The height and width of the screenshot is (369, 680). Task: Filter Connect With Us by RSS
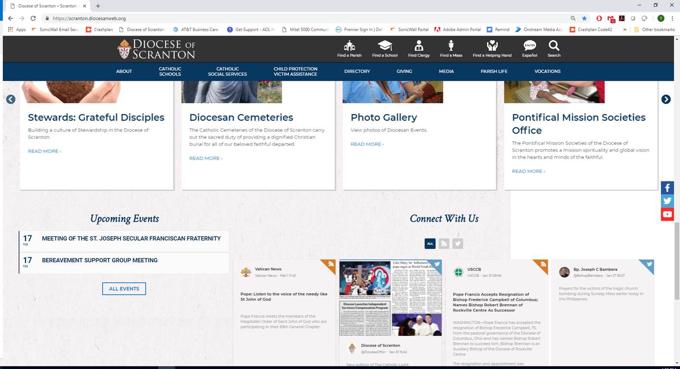click(444, 244)
